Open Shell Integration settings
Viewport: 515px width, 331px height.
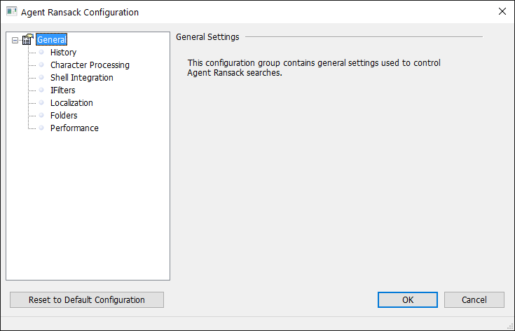82,78
